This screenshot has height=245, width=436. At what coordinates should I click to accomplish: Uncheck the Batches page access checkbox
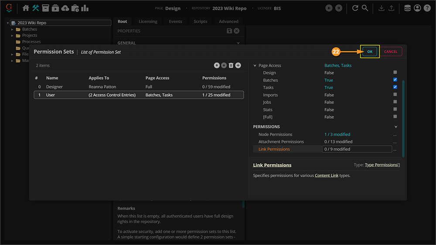click(395, 80)
